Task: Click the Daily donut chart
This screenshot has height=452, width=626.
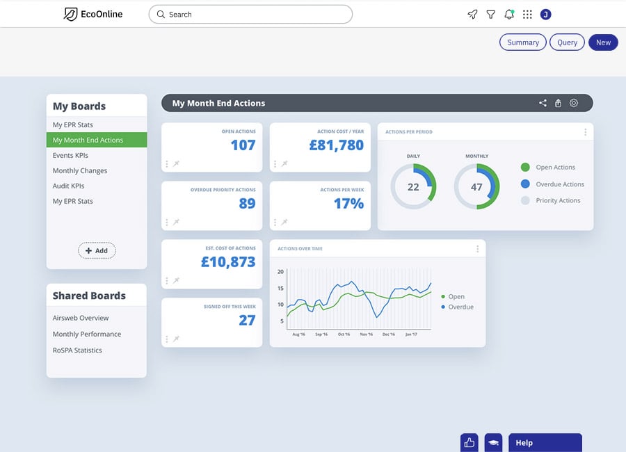Action: 413,186
